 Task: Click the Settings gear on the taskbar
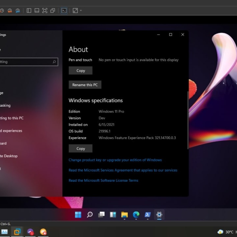[159, 214]
